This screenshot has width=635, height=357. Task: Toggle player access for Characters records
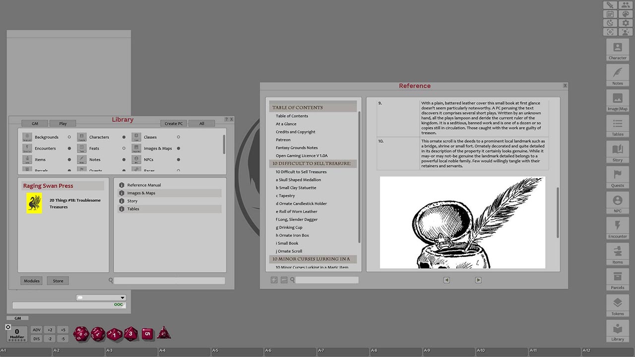coord(123,137)
